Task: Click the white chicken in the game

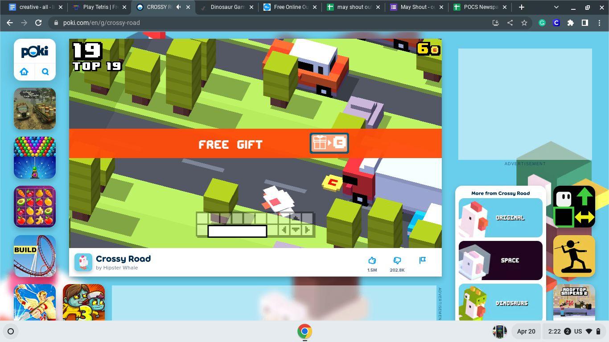Action: (x=278, y=201)
